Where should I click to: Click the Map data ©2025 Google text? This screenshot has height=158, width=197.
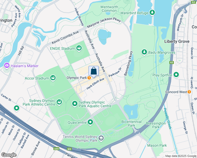[x=181, y=156]
